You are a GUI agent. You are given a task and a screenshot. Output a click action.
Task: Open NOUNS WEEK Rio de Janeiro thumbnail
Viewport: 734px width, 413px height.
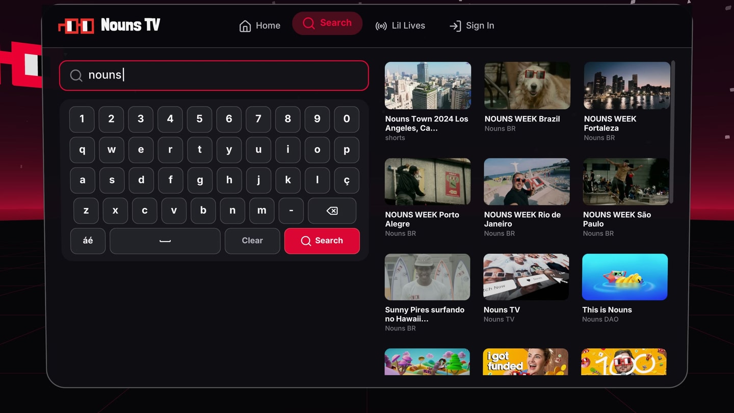[x=527, y=182]
